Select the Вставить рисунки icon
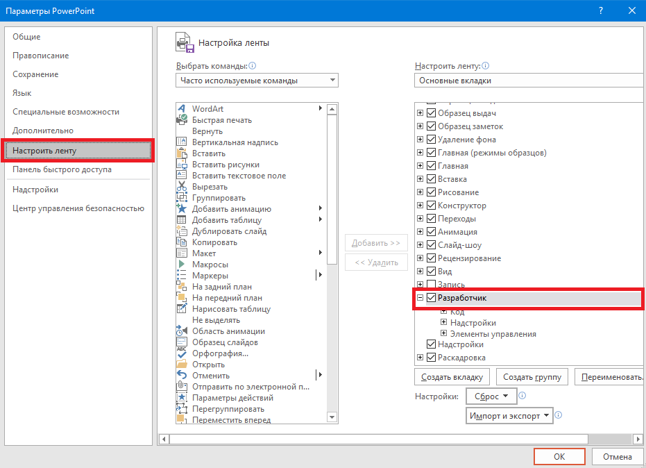 pyautogui.click(x=182, y=165)
